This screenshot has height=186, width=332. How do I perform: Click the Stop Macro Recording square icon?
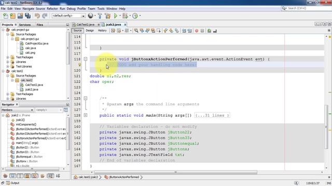pyautogui.click(x=202, y=31)
